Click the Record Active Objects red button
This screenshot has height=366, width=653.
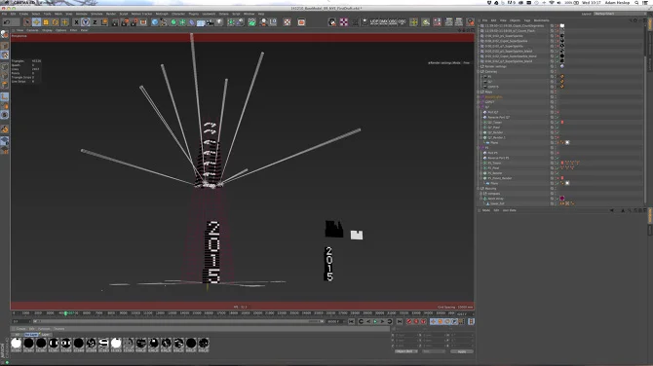pyautogui.click(x=409, y=321)
